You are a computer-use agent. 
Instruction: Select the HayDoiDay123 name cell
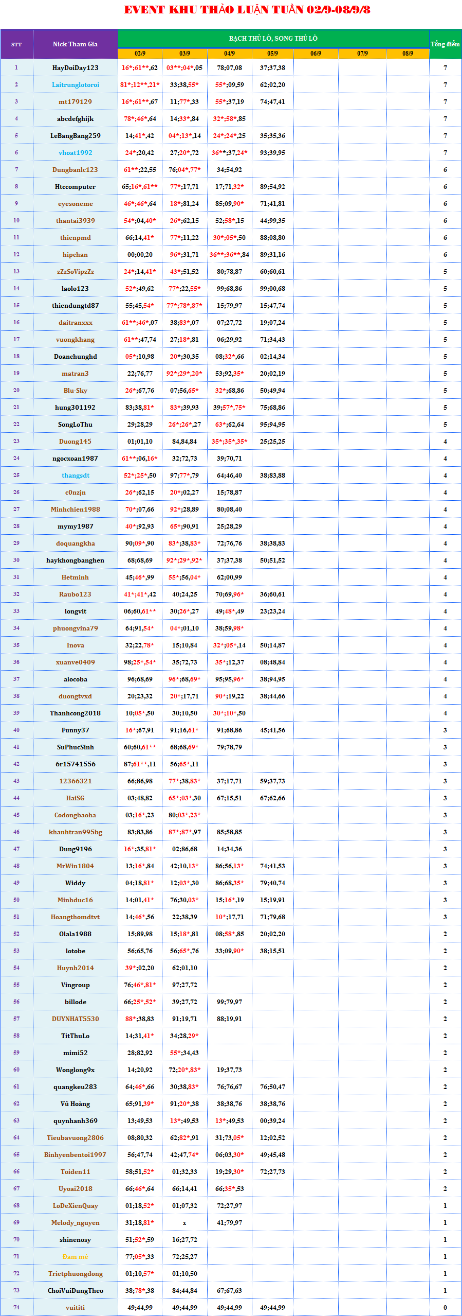point(76,68)
